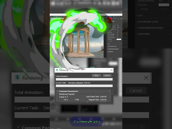The image size is (172, 129).
Task: Click Saturation spinner in small frame buffer
Action: pyautogui.click(x=121, y=33)
